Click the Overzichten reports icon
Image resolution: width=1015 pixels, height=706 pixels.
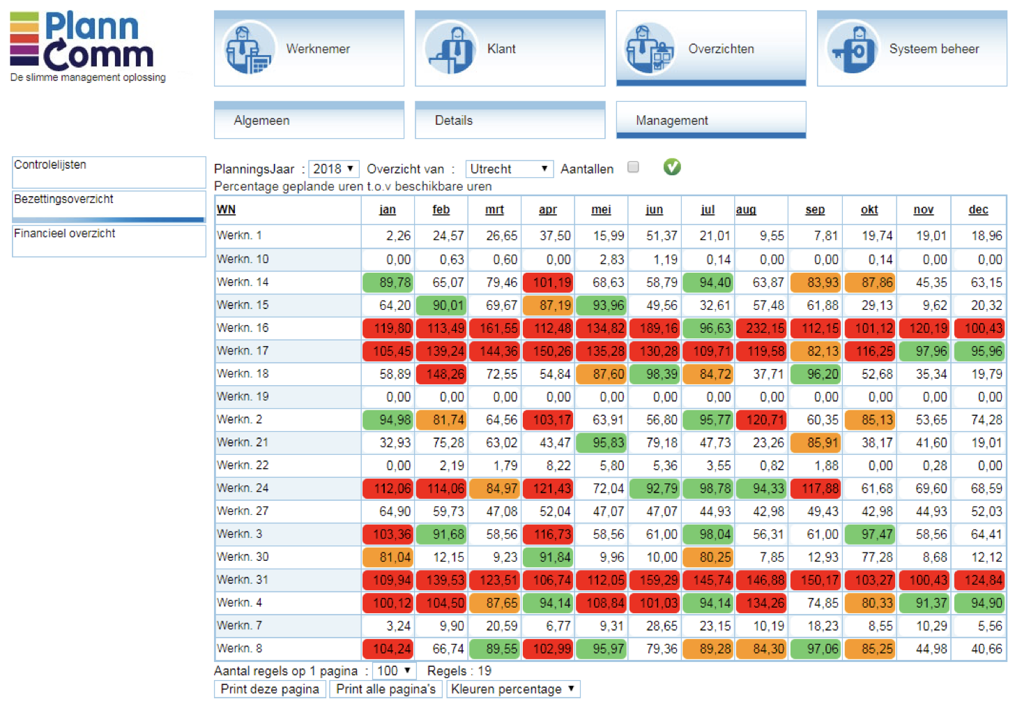click(x=650, y=49)
